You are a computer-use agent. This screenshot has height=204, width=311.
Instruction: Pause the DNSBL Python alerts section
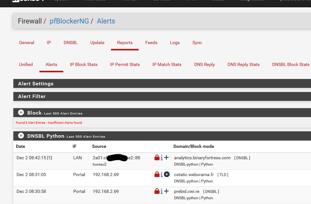click(x=21, y=136)
